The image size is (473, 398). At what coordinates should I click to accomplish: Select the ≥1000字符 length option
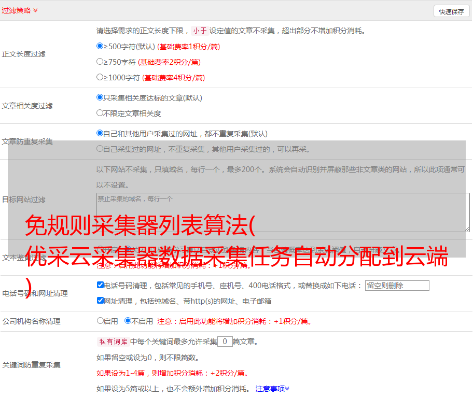click(x=100, y=77)
